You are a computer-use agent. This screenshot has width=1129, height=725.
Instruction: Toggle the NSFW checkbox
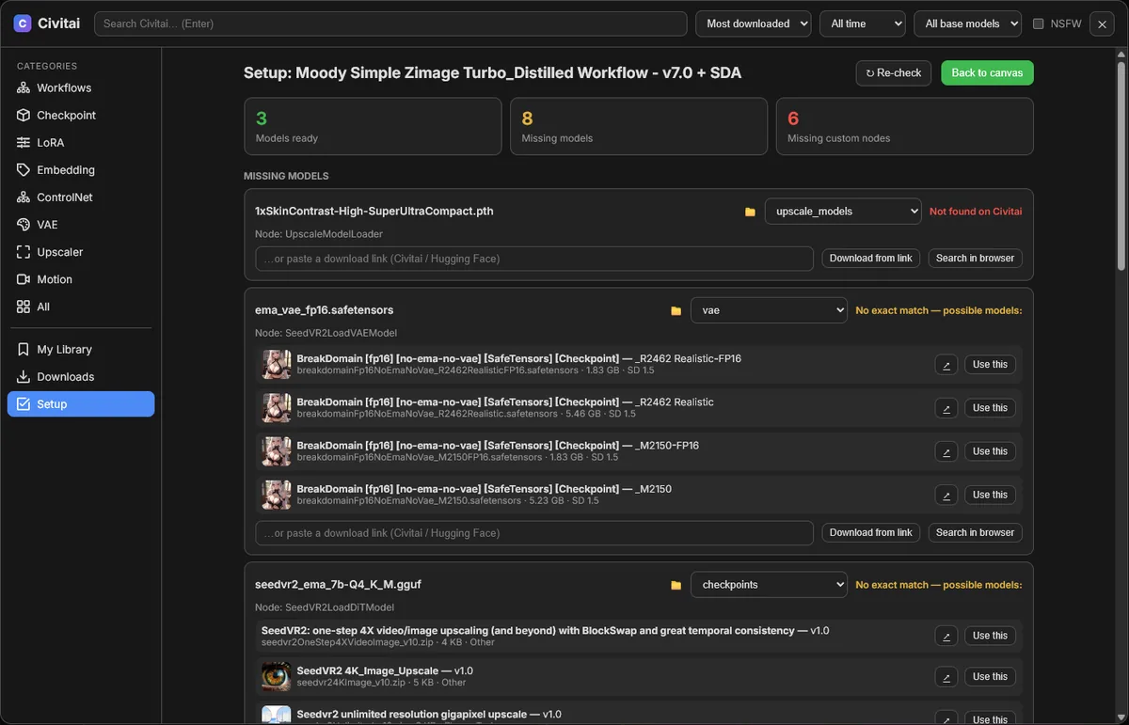pyautogui.click(x=1039, y=24)
